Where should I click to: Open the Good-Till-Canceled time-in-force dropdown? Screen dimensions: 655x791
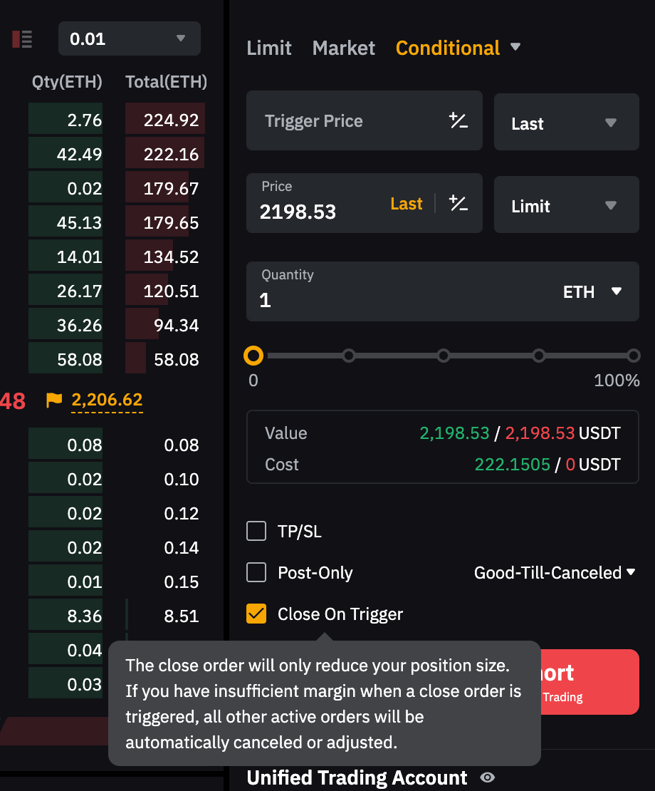(555, 572)
